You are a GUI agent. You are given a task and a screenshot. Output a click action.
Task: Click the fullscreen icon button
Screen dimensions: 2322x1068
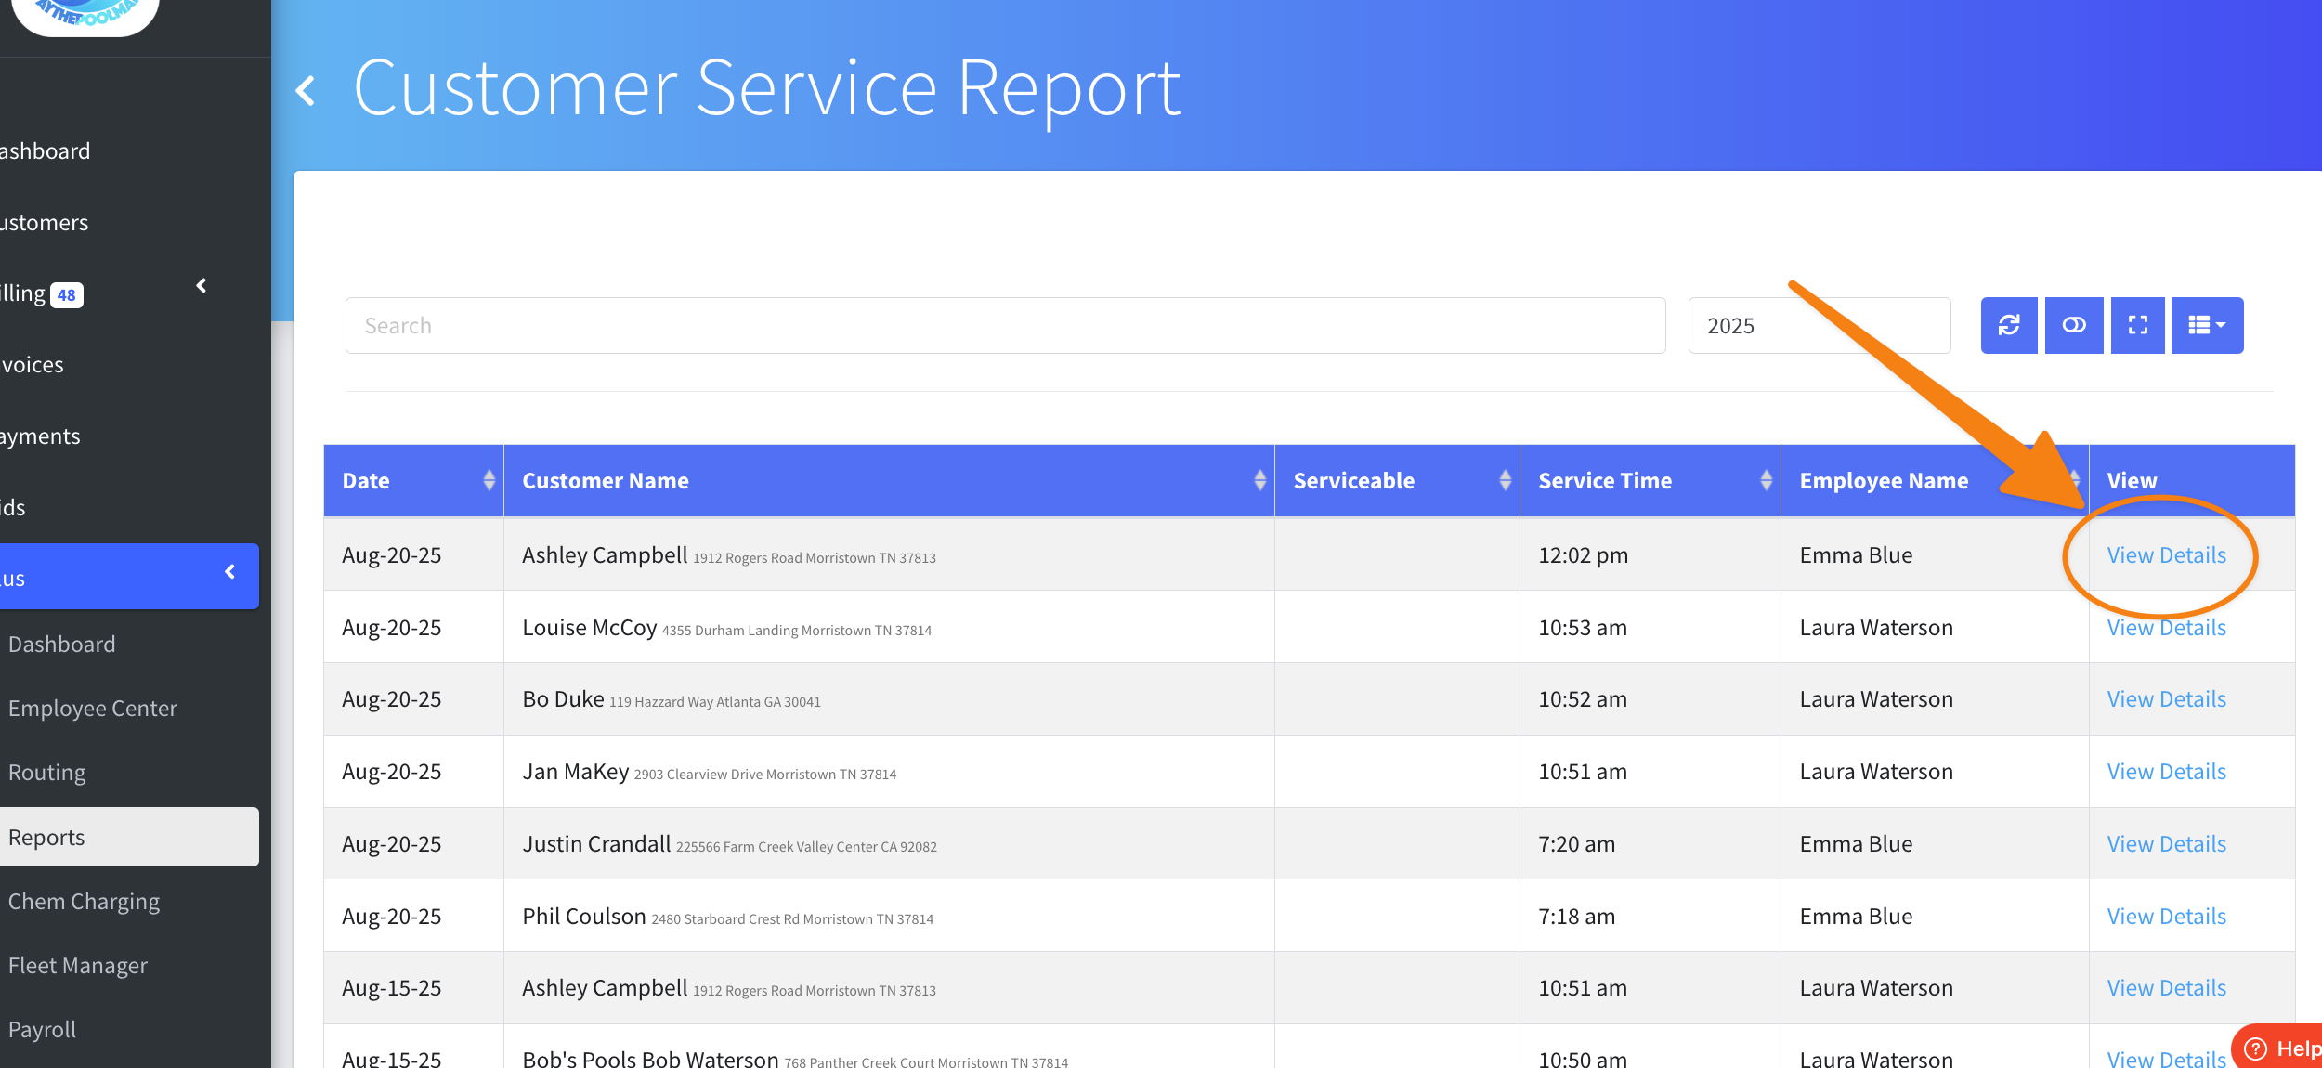(2137, 325)
